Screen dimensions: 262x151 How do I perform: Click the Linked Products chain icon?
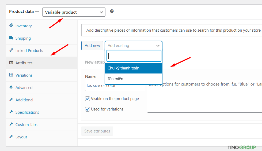pos(11,50)
